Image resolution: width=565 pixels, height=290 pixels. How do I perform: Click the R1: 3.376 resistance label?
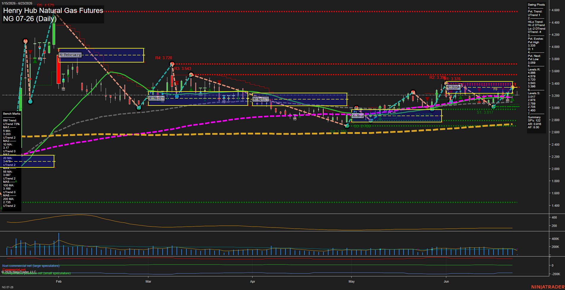tap(452, 79)
